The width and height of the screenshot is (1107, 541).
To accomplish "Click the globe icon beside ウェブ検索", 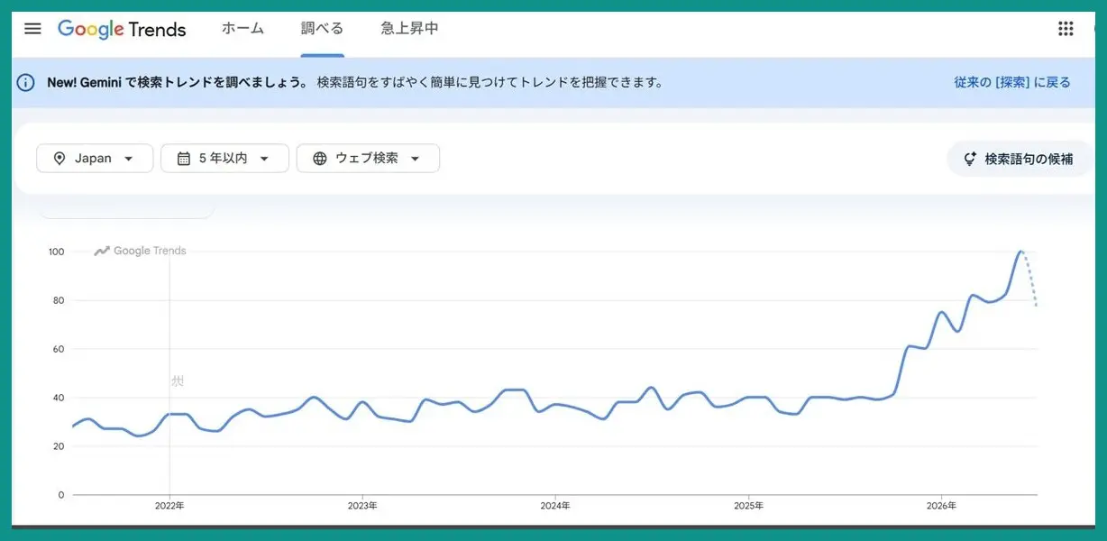I will pyautogui.click(x=320, y=159).
